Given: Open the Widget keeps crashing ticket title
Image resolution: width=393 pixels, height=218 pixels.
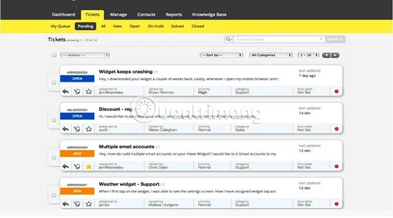Looking at the screenshot, I should 126,72.
